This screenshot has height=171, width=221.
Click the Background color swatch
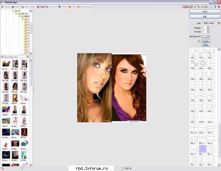(x=205, y=36)
